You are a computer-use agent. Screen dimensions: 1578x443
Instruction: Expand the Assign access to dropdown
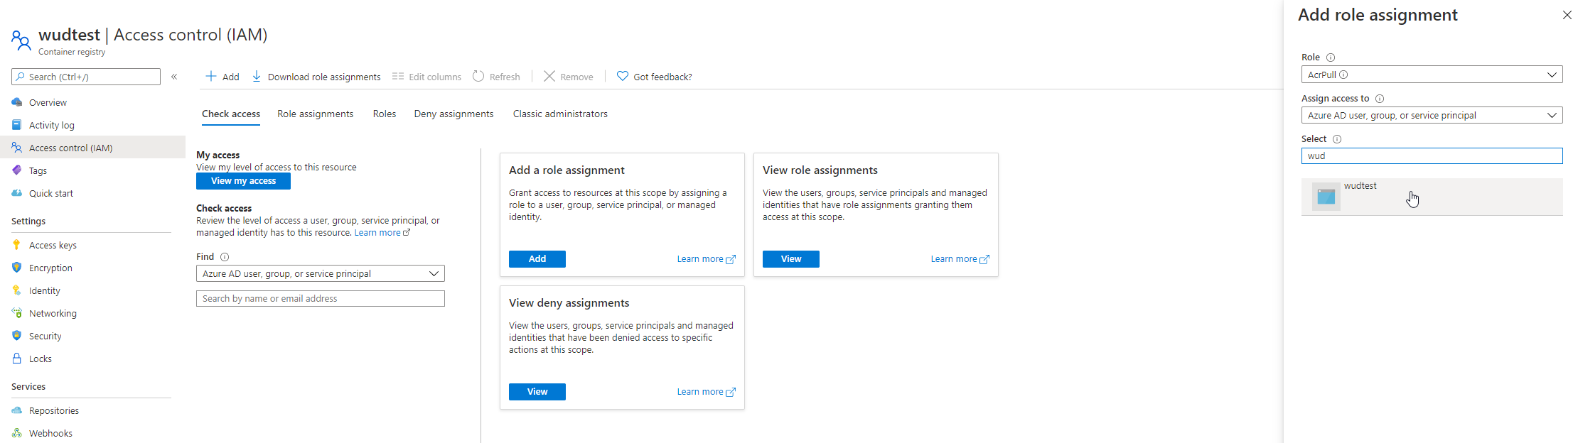(1432, 115)
